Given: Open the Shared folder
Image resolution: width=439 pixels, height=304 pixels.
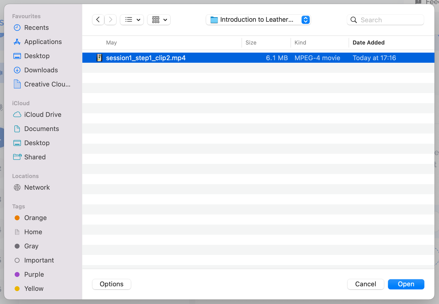Looking at the screenshot, I should 35,157.
